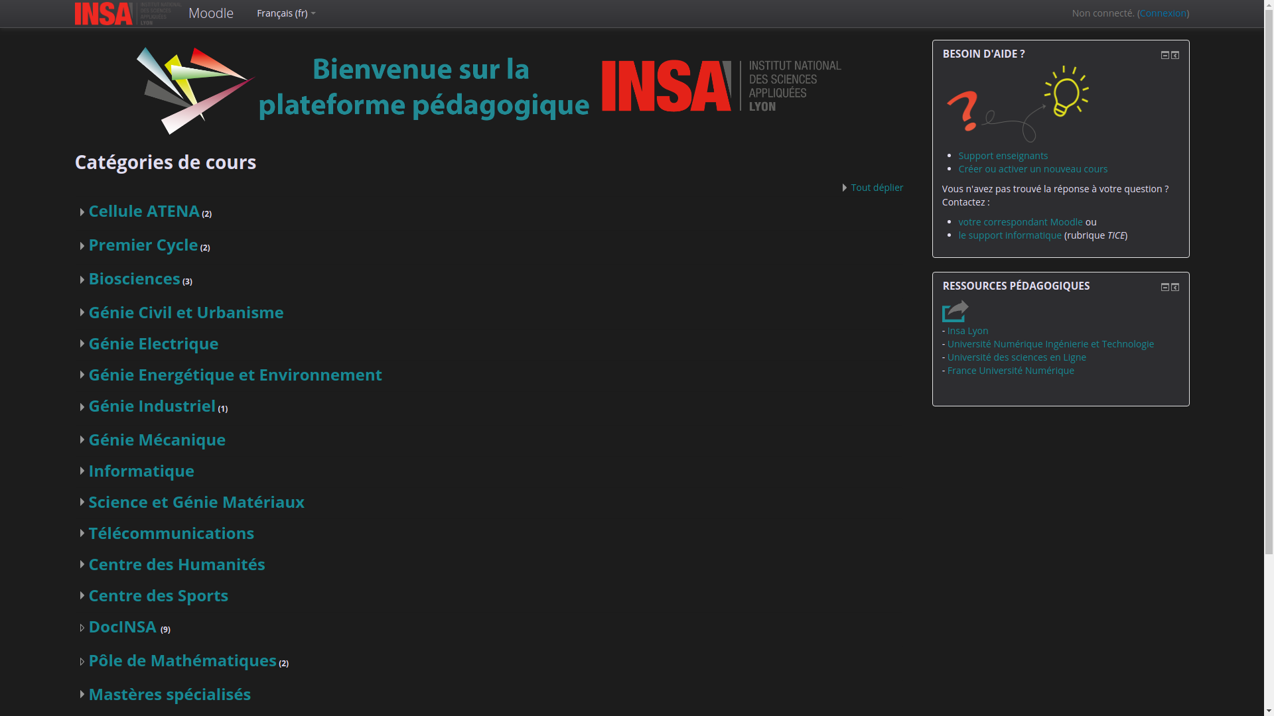This screenshot has height=716, width=1274.
Task: Open the Centre des Humanités category
Action: click(177, 564)
